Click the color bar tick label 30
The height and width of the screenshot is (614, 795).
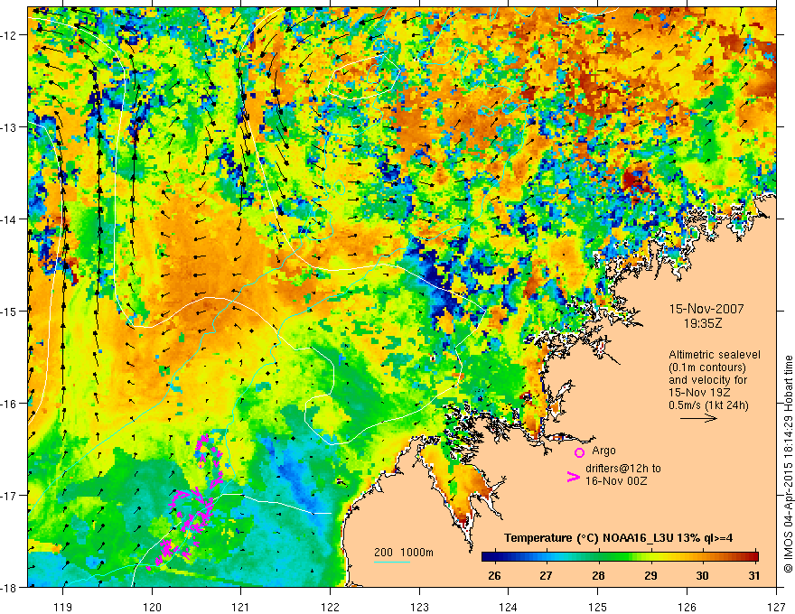click(x=702, y=575)
